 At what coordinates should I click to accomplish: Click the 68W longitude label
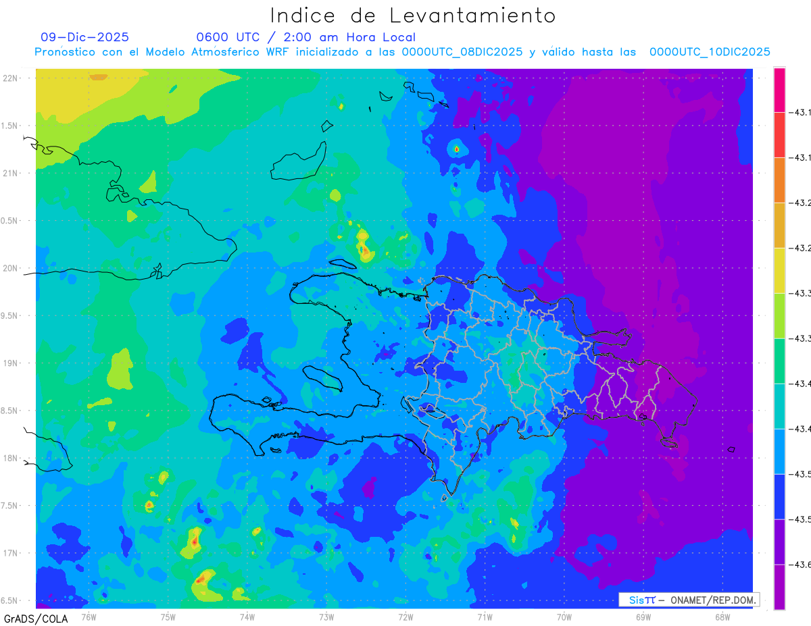point(722,617)
